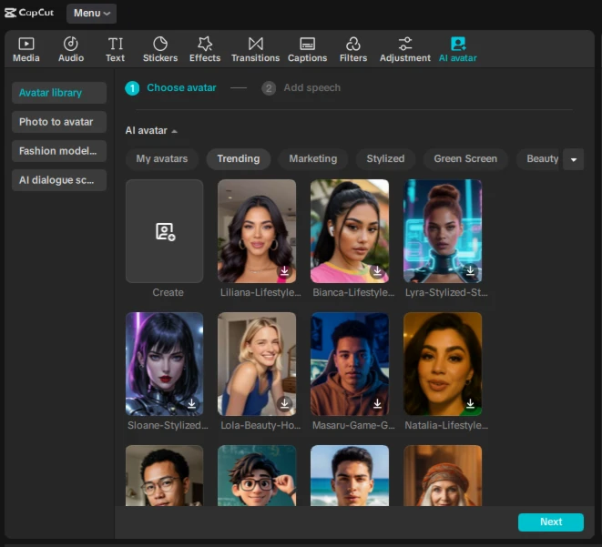
Task: Open the Captions tool
Action: pos(307,49)
